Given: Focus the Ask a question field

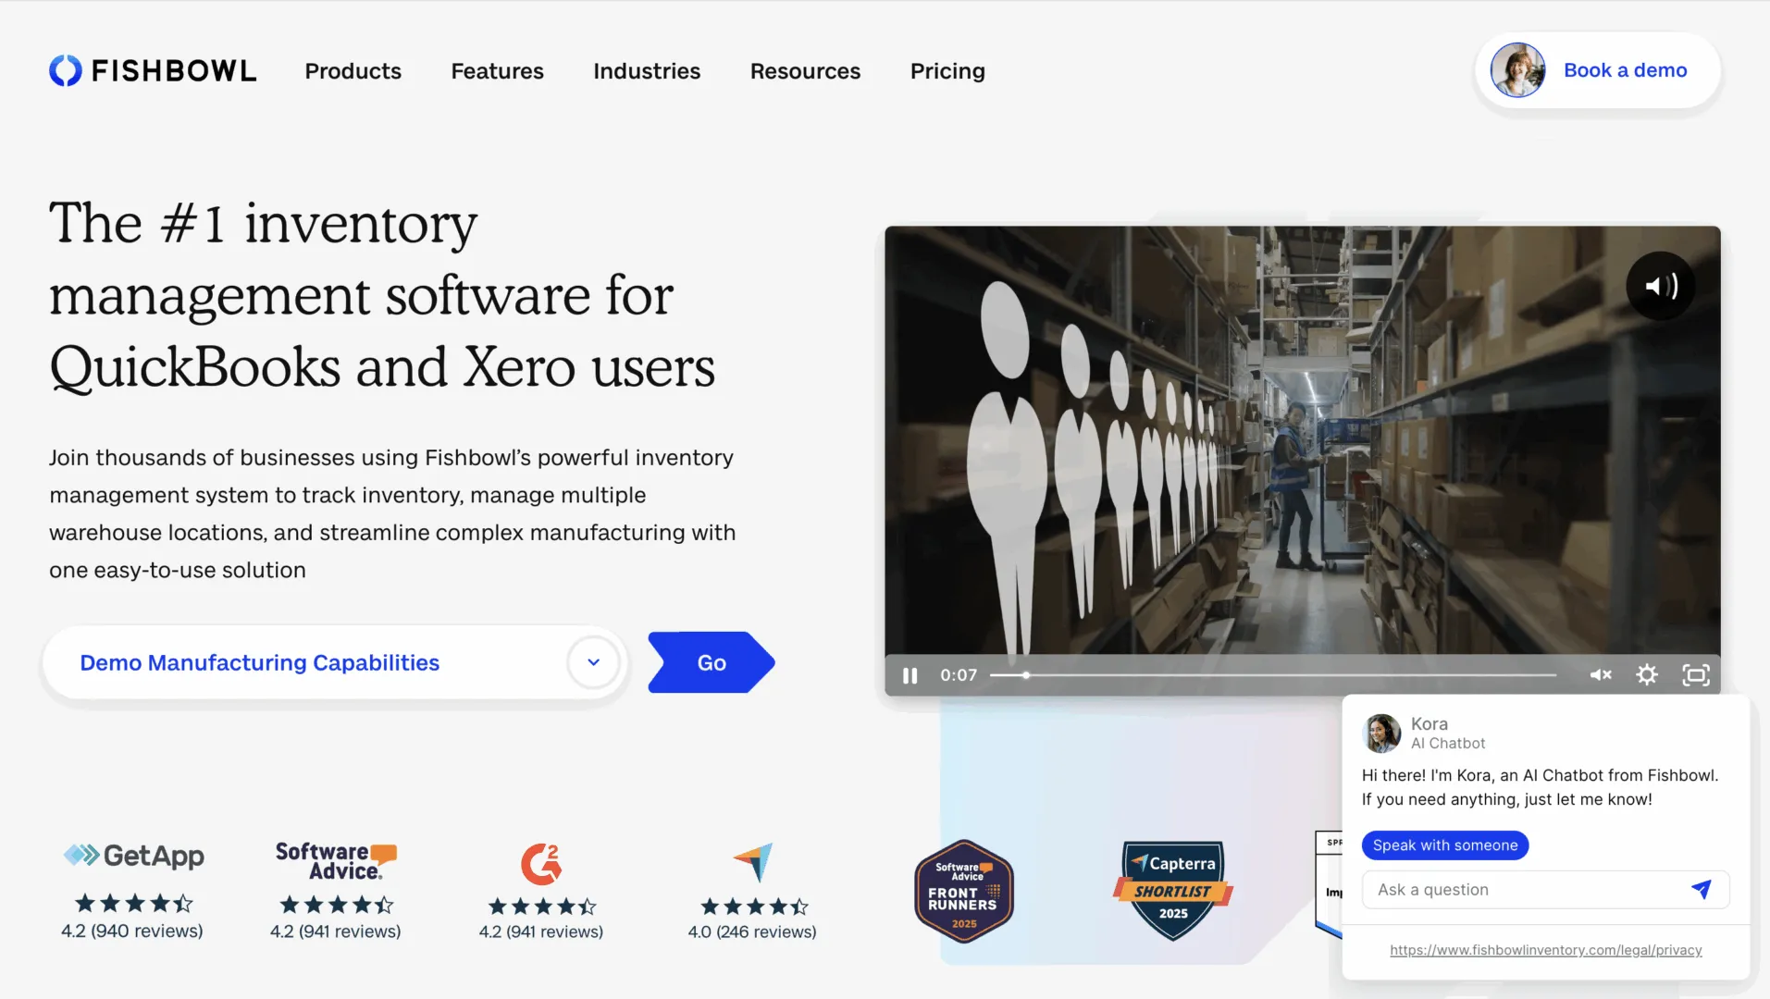Looking at the screenshot, I should pyautogui.click(x=1545, y=889).
